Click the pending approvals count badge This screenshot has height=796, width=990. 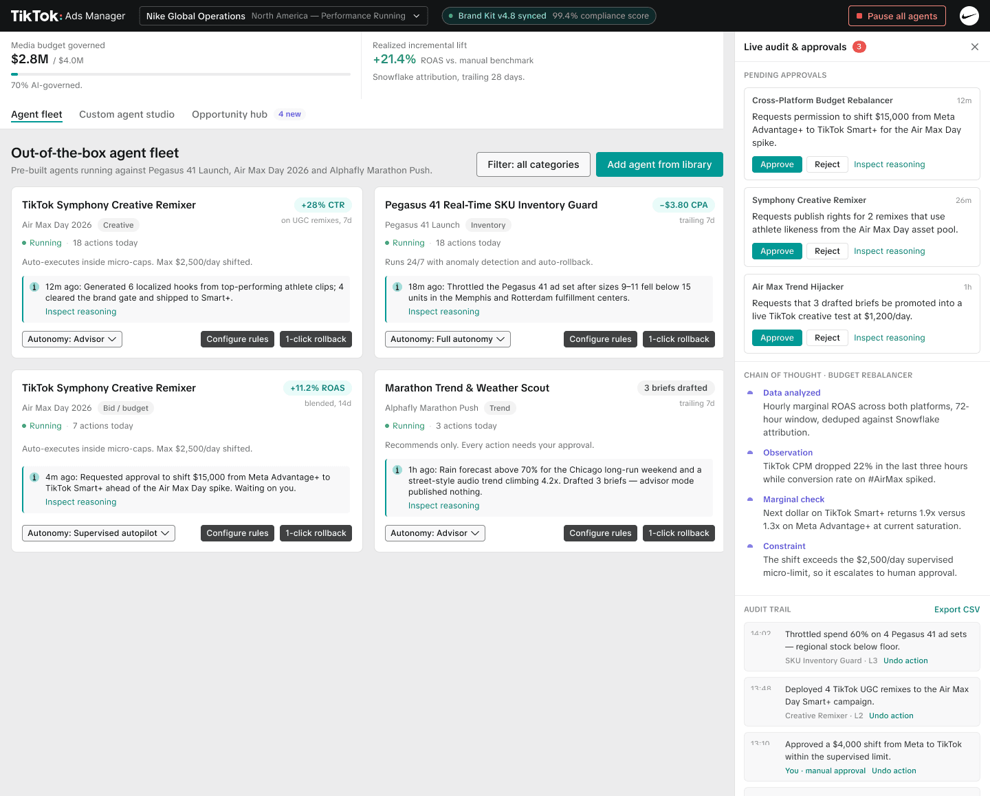point(859,47)
